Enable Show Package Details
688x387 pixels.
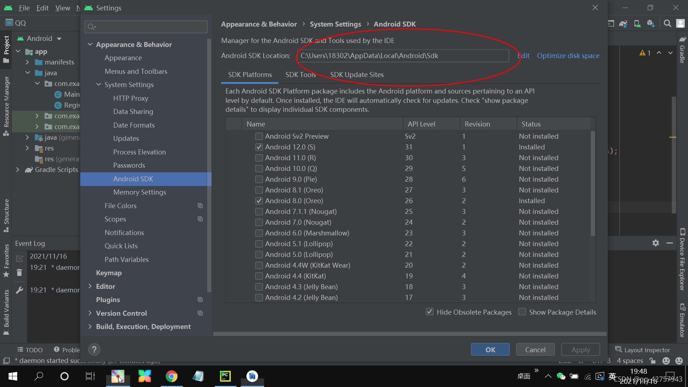[x=522, y=312]
